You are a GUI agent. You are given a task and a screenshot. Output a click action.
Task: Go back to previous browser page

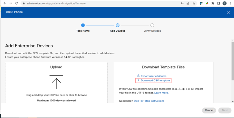pos(5,3)
